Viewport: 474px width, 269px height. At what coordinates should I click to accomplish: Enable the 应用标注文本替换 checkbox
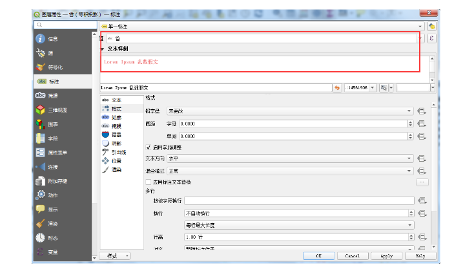pos(148,182)
